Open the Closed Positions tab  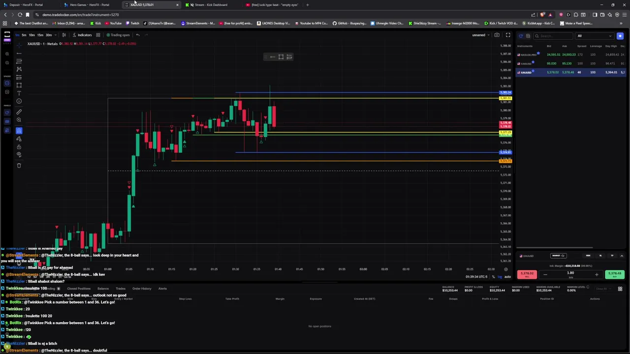click(x=79, y=289)
